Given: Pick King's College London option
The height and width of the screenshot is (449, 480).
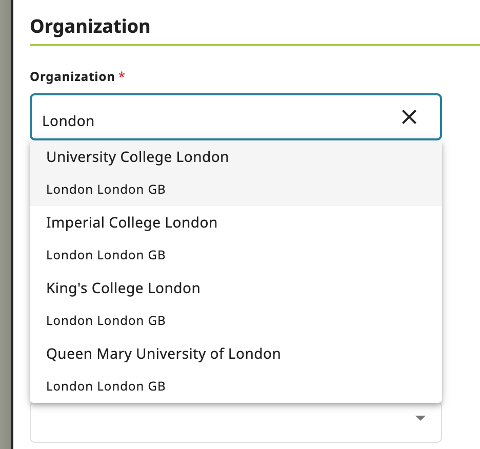Looking at the screenshot, I should [123, 288].
